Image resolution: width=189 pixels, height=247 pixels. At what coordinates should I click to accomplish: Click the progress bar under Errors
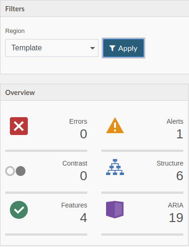46,151
